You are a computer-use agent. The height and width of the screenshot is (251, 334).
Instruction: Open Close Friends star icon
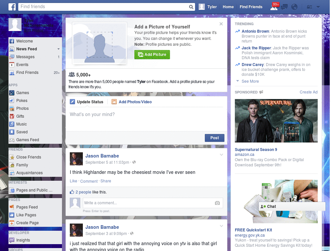[12, 157]
